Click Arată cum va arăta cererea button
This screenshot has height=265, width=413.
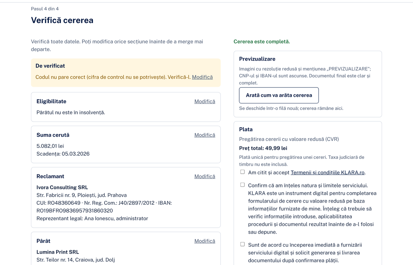pos(279,95)
